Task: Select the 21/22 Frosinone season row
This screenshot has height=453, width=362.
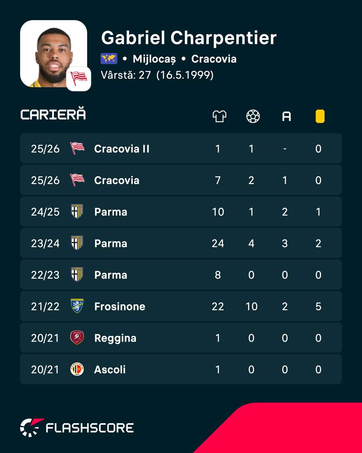Action: point(181,306)
